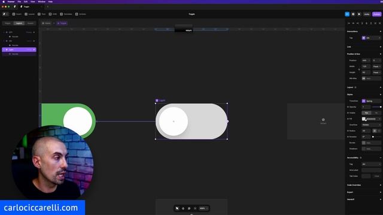
Task: Adjust the Opacity slider handle
Action: pyautogui.click(x=381, y=107)
